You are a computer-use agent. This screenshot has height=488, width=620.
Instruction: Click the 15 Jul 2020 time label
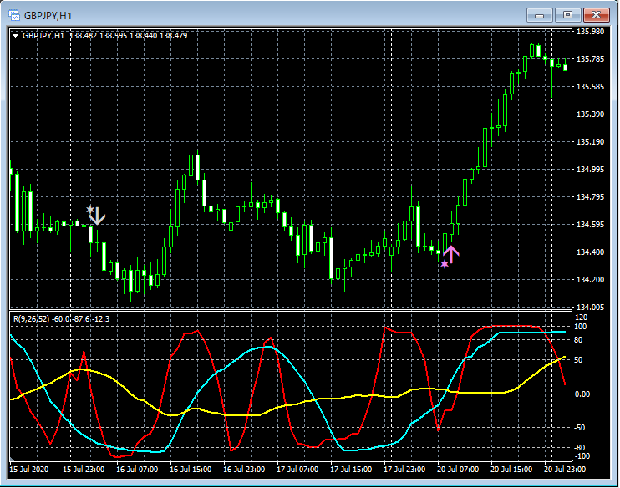[x=29, y=470]
